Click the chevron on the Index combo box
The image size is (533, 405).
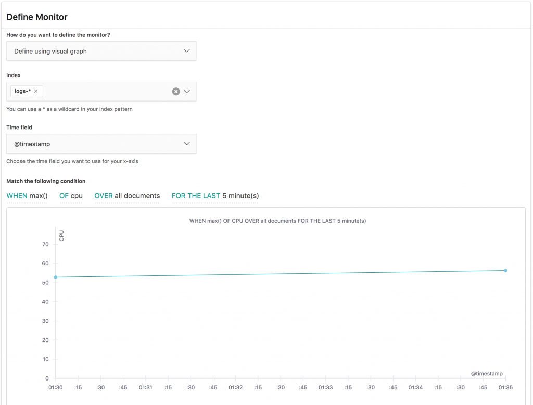pyautogui.click(x=187, y=91)
